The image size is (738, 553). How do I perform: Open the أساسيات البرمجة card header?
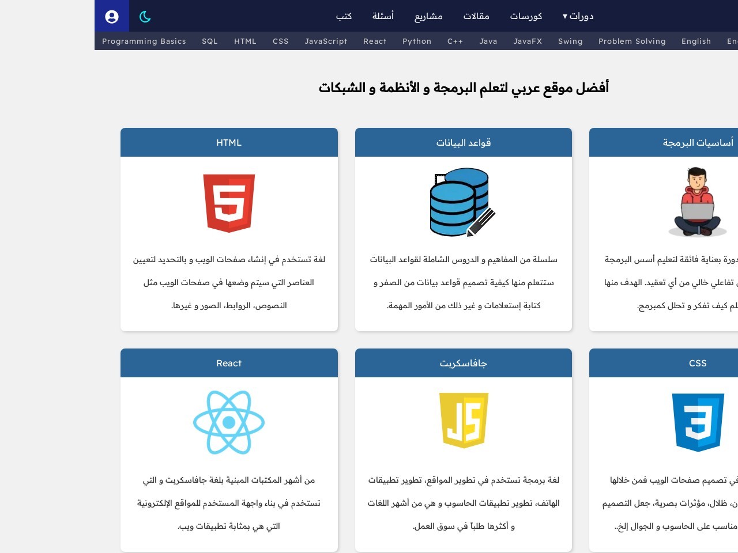tap(664, 142)
